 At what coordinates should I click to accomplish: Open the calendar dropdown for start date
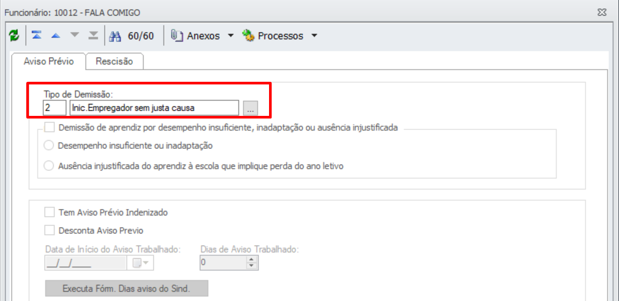(140, 263)
